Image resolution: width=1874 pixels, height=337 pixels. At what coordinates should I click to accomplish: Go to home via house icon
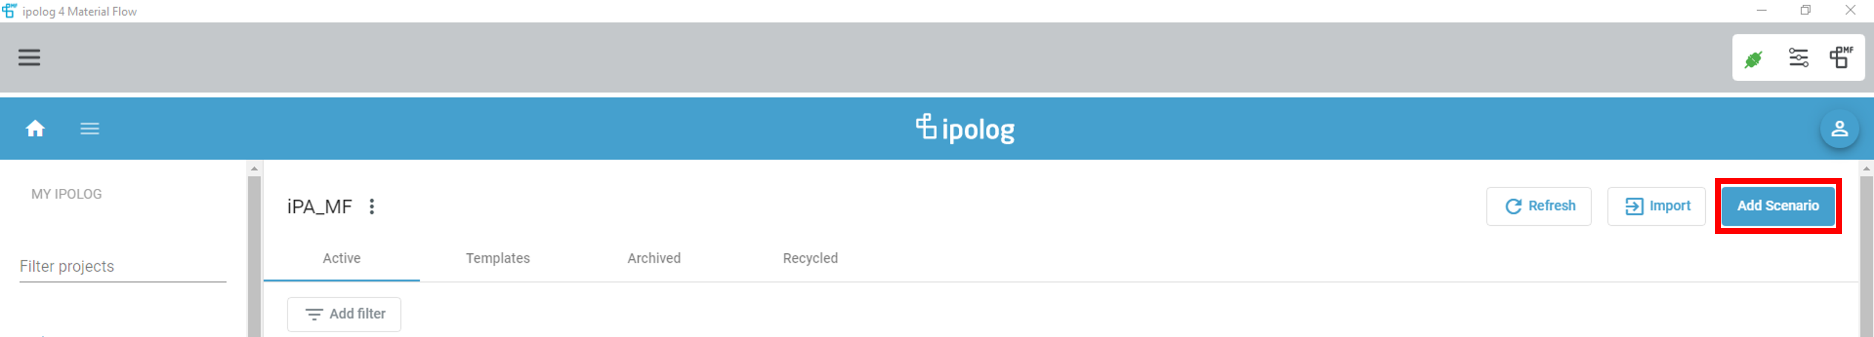(35, 129)
